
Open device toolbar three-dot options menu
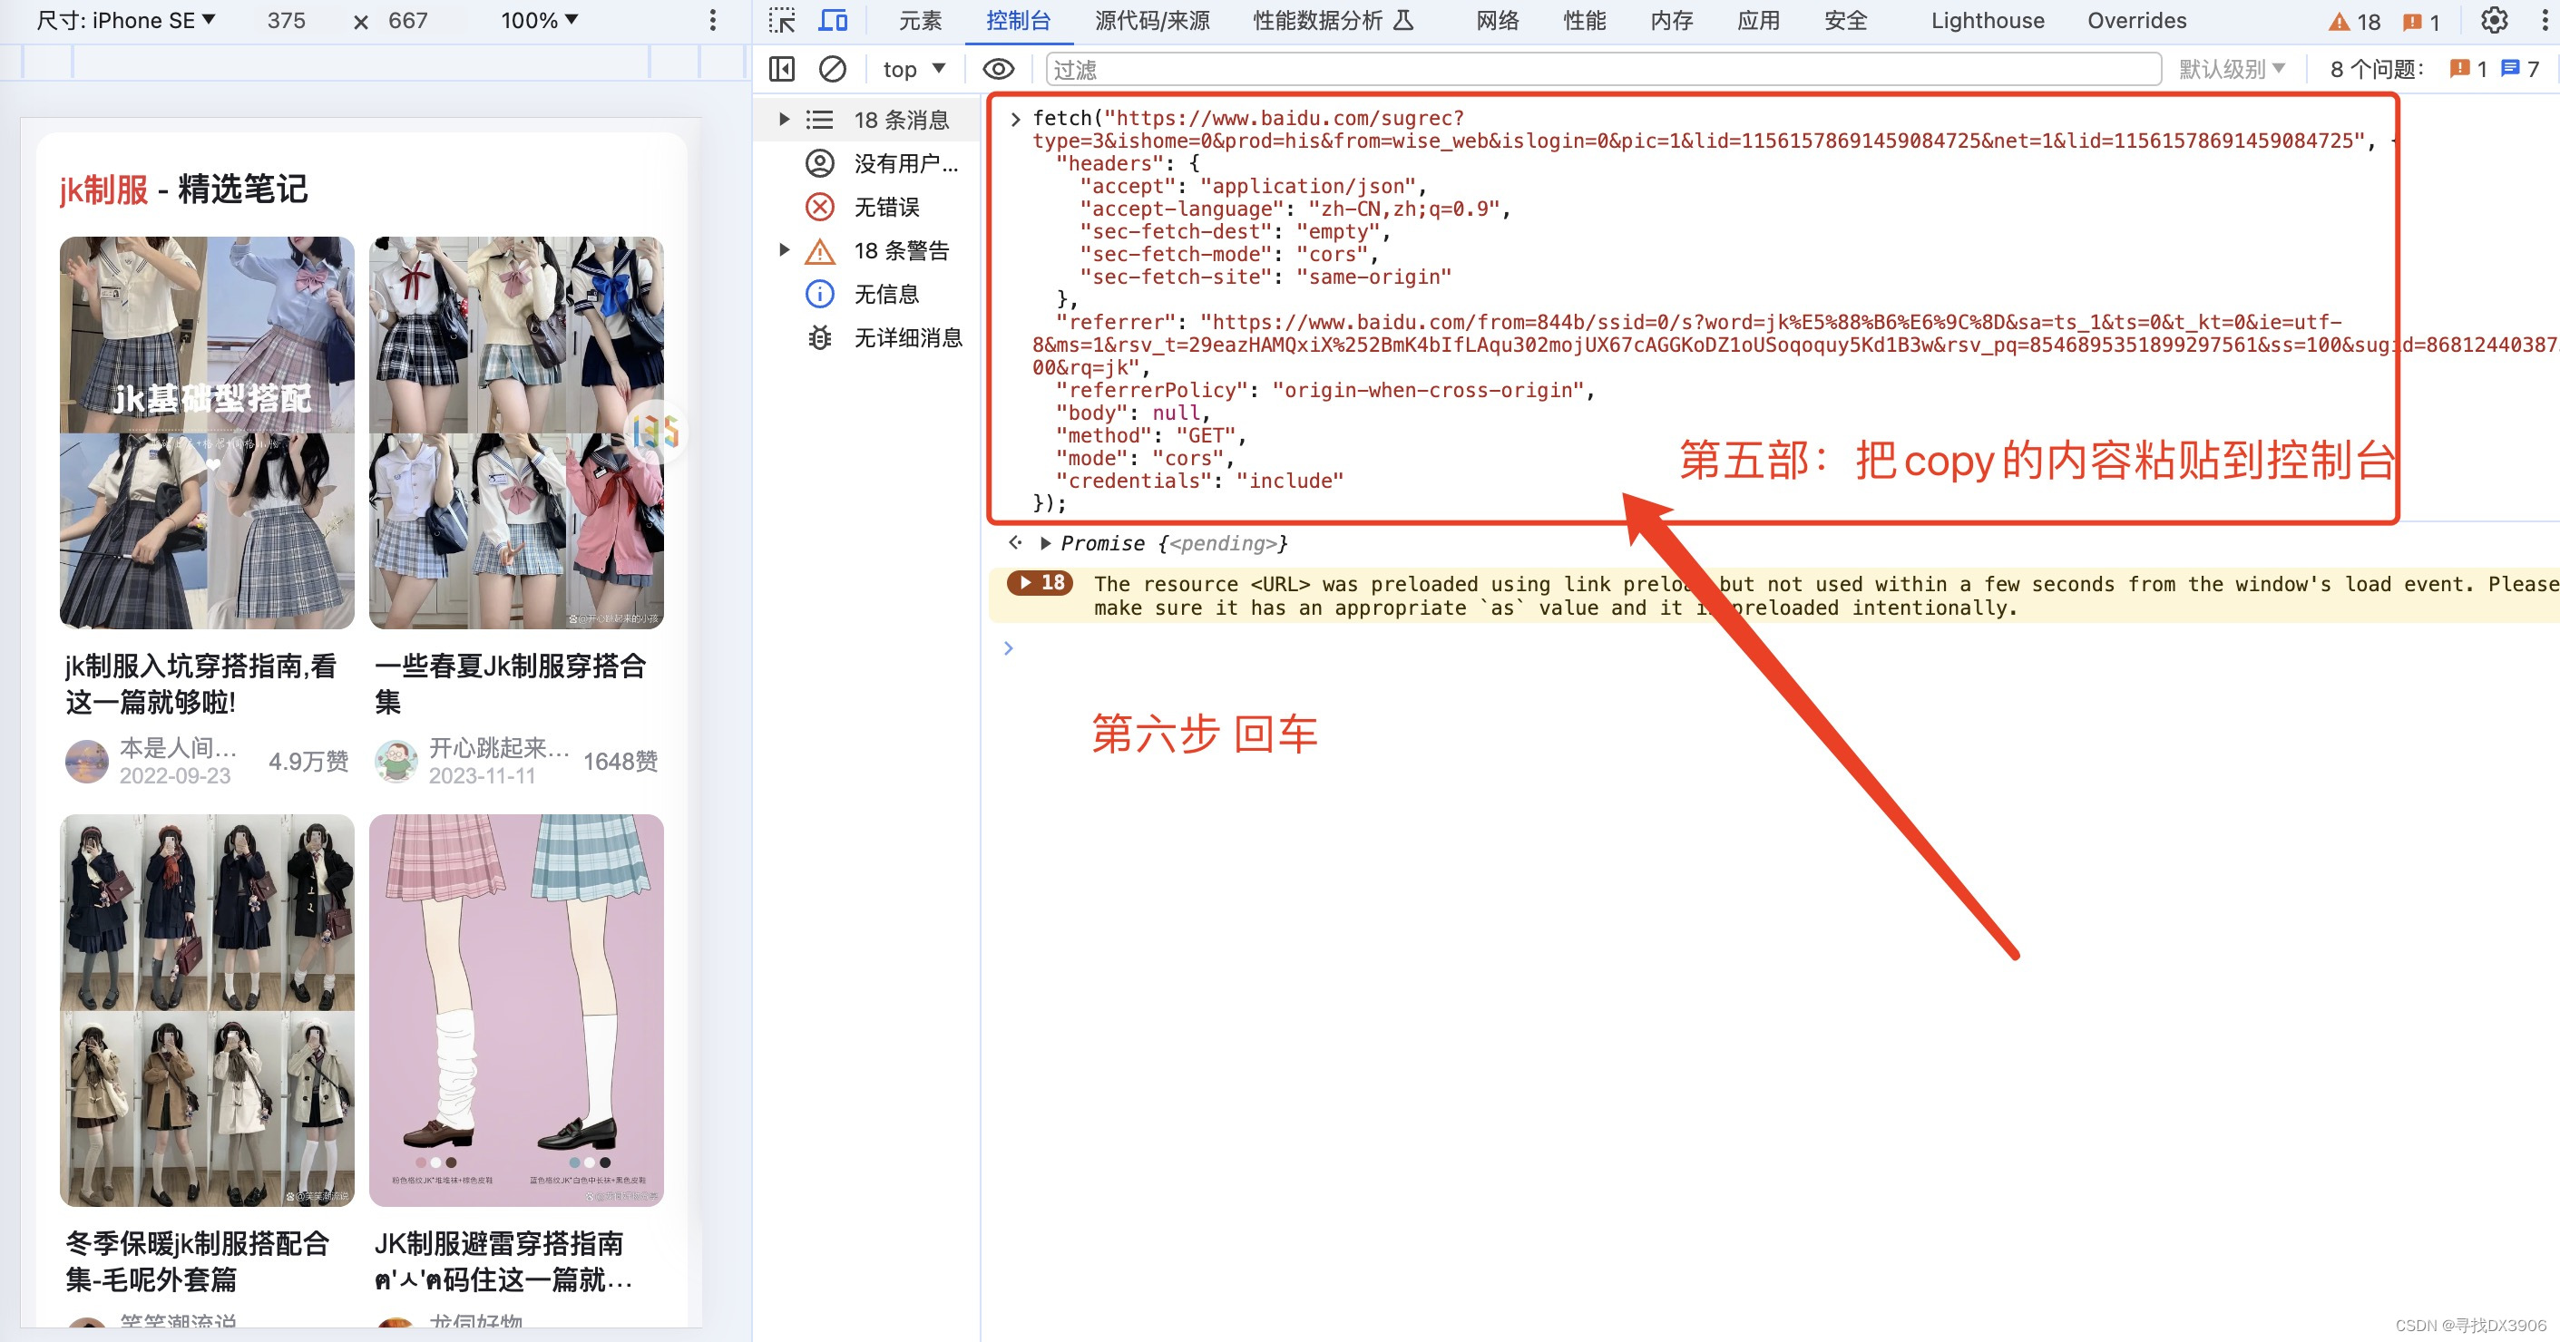click(711, 20)
